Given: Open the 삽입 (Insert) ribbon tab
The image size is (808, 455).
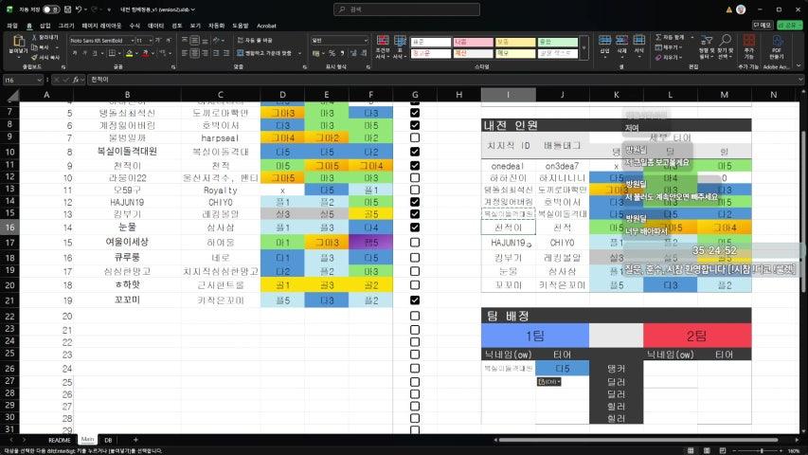Looking at the screenshot, I should click(45, 26).
